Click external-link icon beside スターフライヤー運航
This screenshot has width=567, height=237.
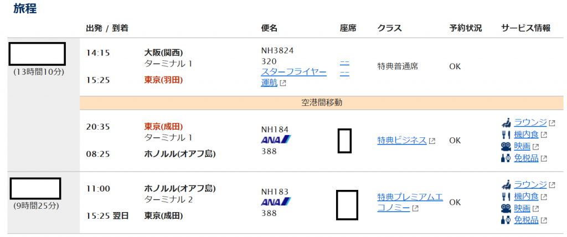pos(283,84)
